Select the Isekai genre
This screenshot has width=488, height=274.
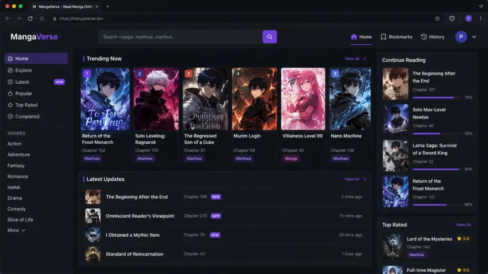[x=14, y=187]
